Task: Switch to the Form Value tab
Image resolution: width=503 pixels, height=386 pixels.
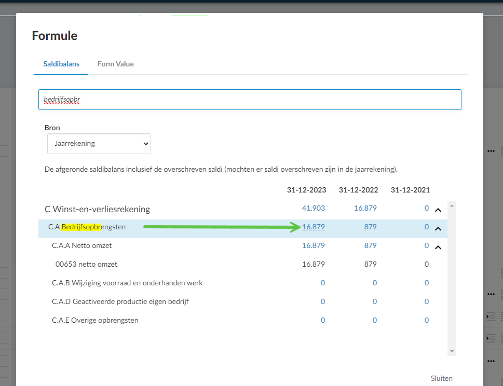Action: (115, 64)
